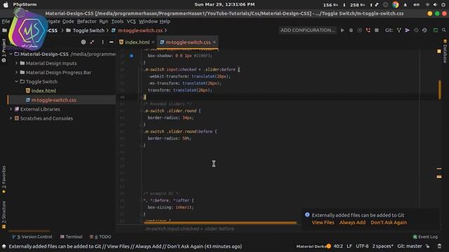Expand the Material Design Progress Bar folder

16,72
